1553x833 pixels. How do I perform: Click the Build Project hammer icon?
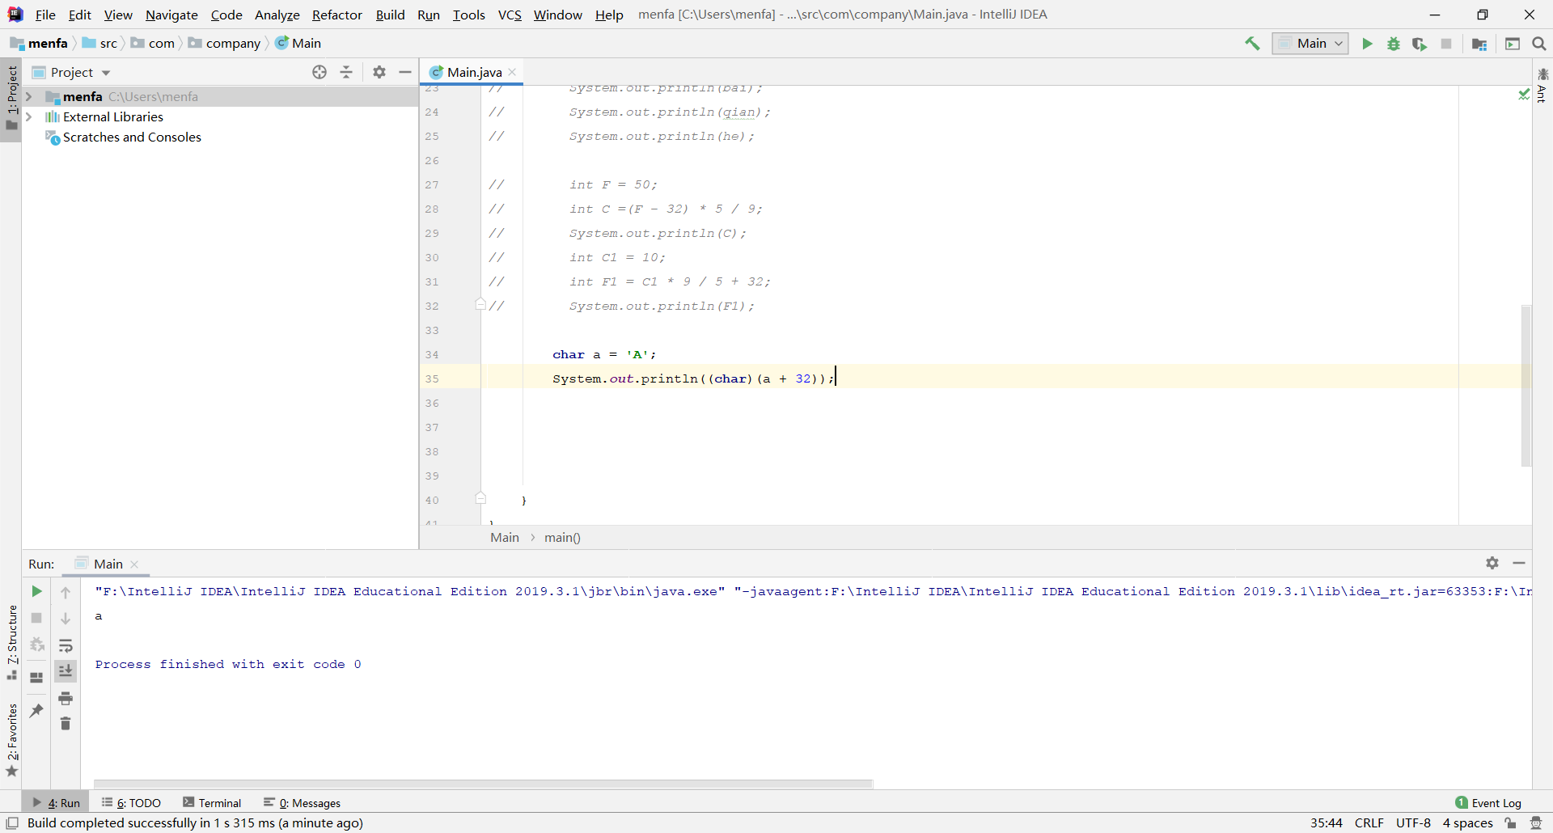pyautogui.click(x=1252, y=44)
